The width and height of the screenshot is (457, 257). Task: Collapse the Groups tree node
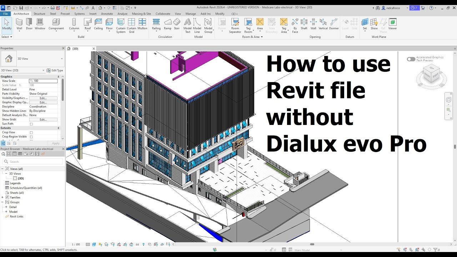2,202
